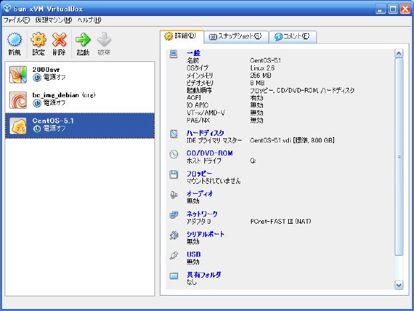Click the power-state icon under bc_img_debian

pos(37,103)
